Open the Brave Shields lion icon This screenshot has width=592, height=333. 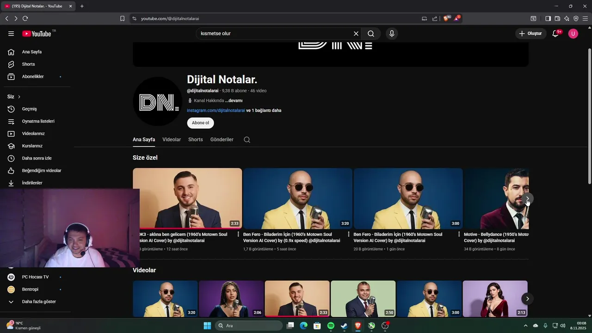[446, 18]
